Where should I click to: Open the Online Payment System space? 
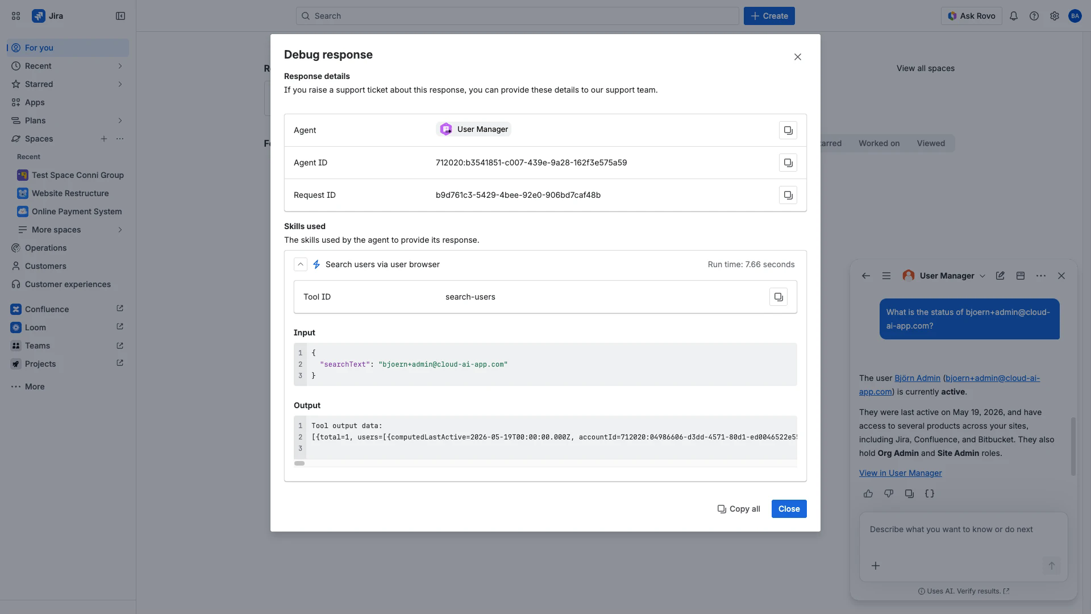[71, 211]
